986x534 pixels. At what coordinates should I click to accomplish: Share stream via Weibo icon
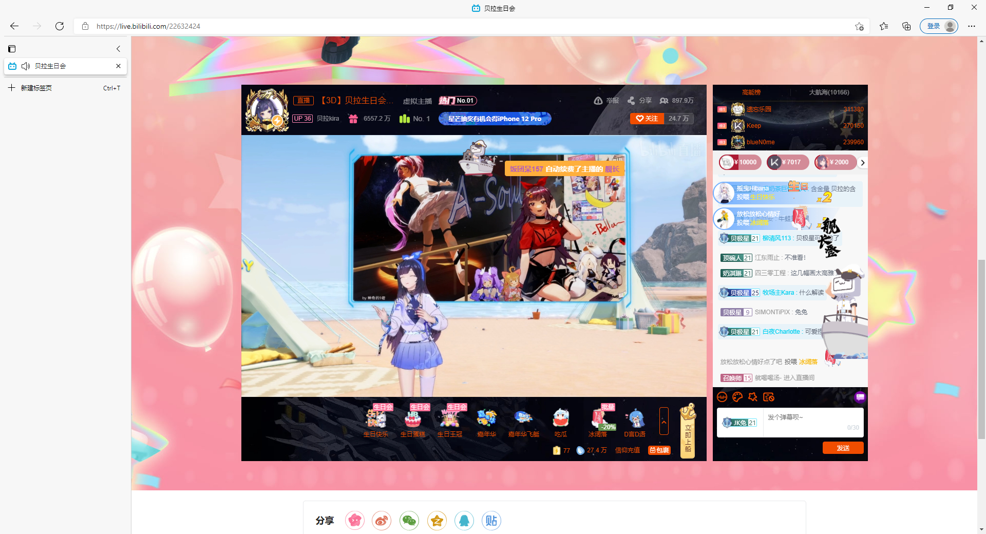click(382, 521)
